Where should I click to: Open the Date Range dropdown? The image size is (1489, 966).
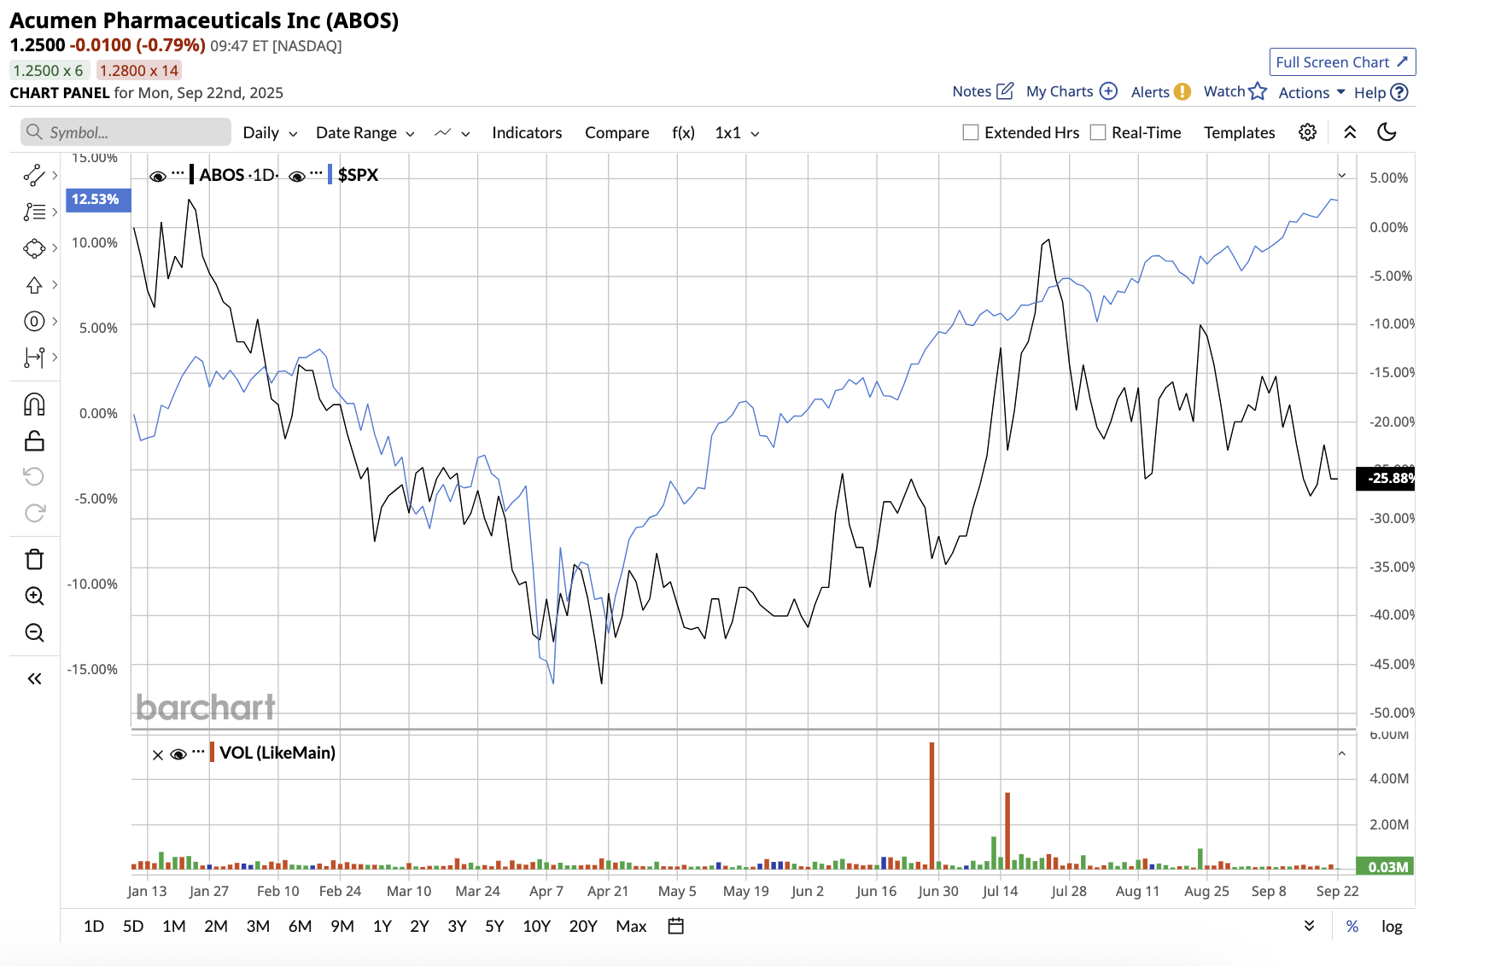pyautogui.click(x=365, y=132)
